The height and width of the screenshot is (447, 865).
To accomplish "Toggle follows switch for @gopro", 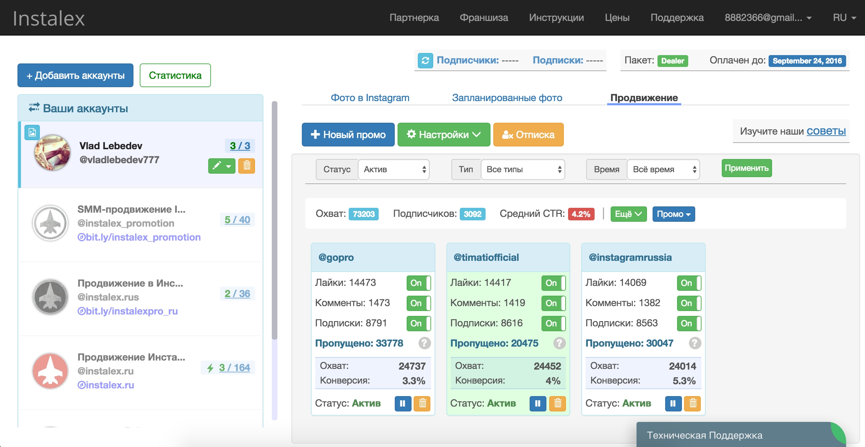I will coord(419,323).
